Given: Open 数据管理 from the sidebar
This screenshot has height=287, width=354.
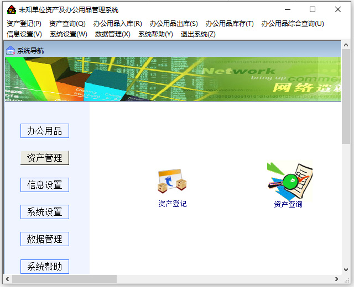Looking at the screenshot, I should (x=45, y=239).
